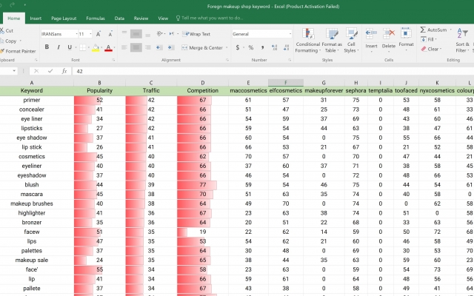Click Orientation icon
The height and width of the screenshot is (296, 474).
click(160, 34)
